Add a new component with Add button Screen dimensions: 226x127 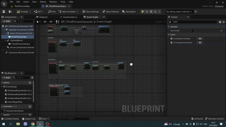pyautogui.click(x=6, y=21)
